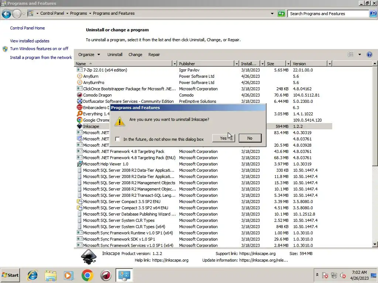Viewport: 378px width, 283px height.
Task: Click the Back navigation arrow button
Action: tap(6, 14)
